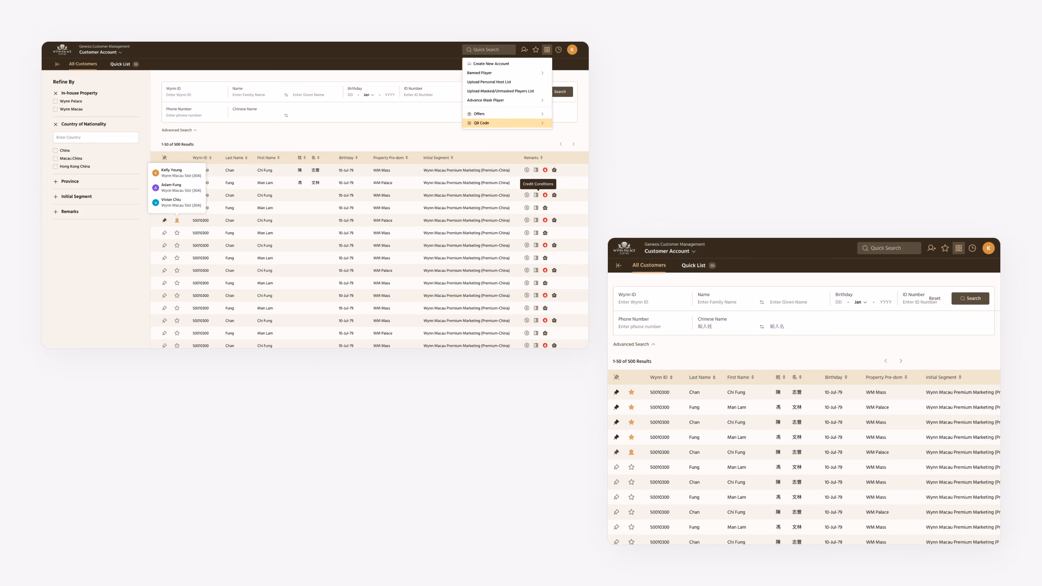Click the Search button in the right window
The width and height of the screenshot is (1042, 586).
point(970,299)
